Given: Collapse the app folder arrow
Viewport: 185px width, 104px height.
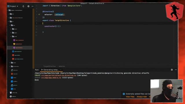Looking at the screenshot, I should [x=10, y=25].
